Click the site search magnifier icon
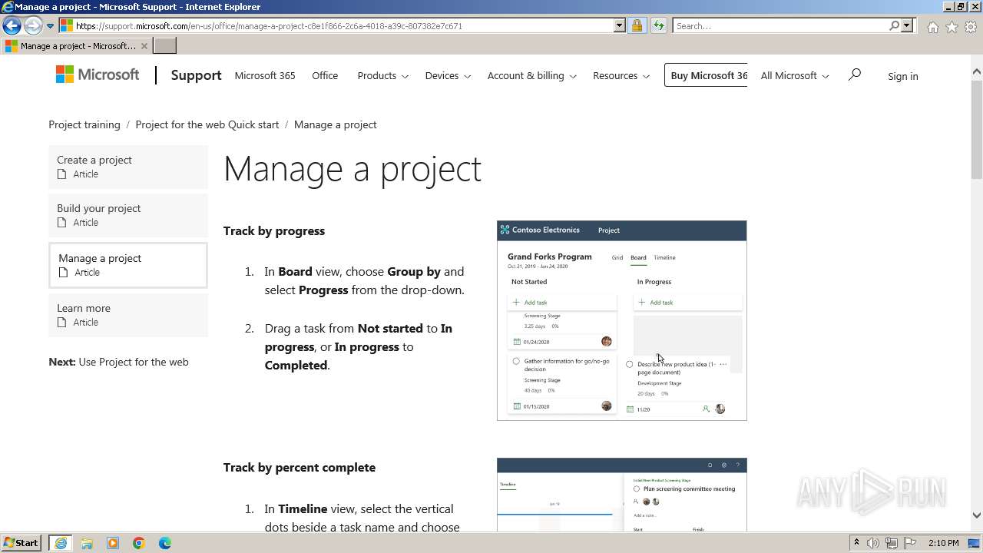The image size is (983, 553). click(x=854, y=75)
